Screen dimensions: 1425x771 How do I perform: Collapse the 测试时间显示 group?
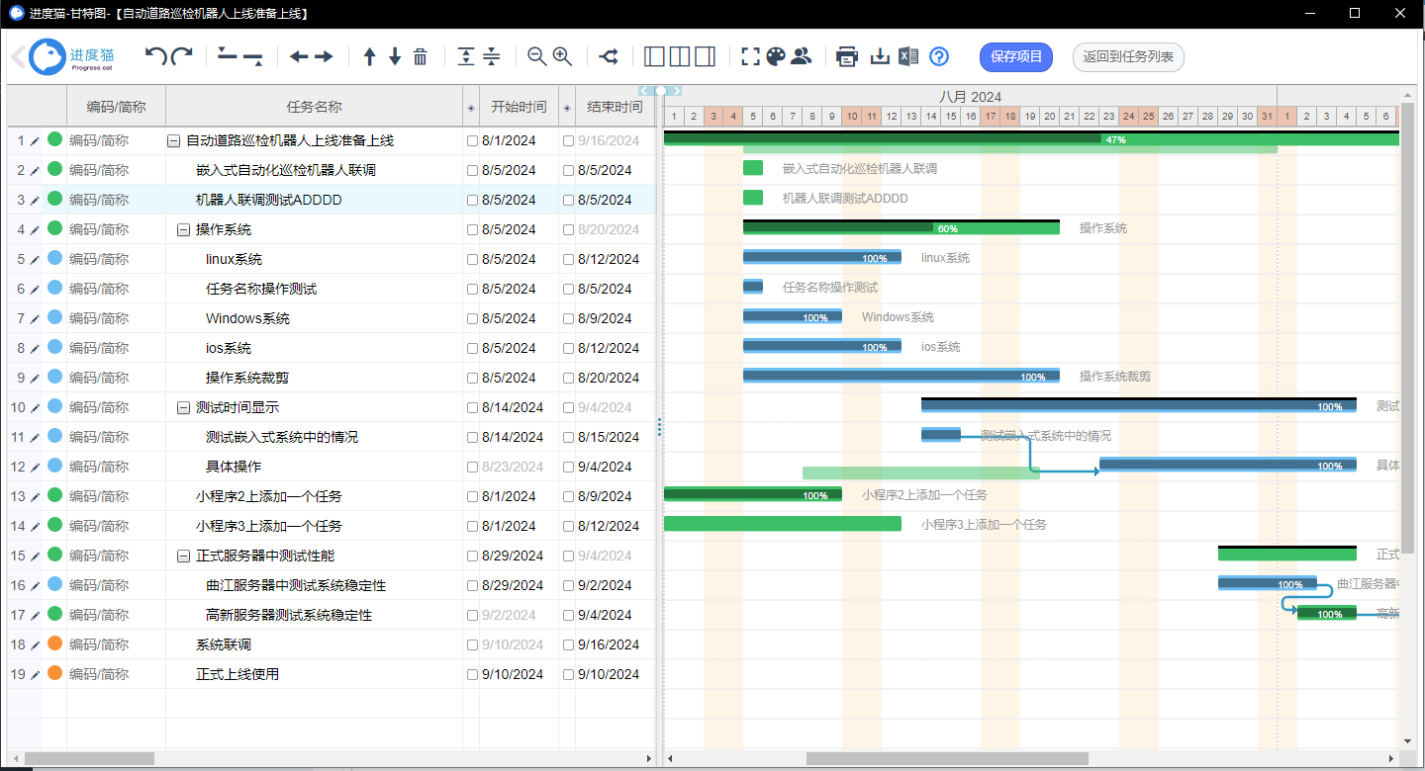(x=183, y=407)
